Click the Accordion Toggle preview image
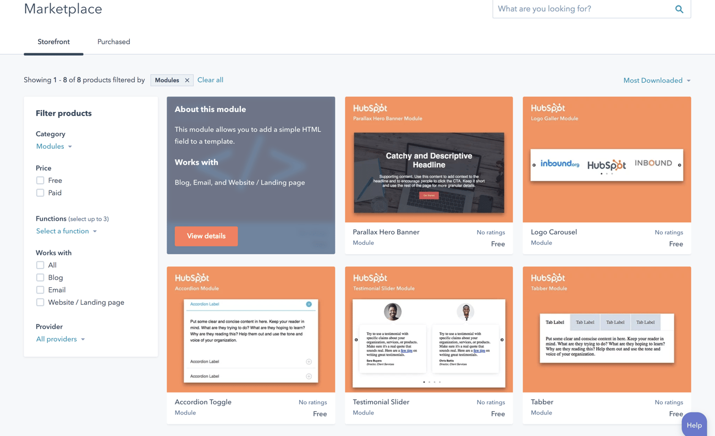The image size is (715, 436). pyautogui.click(x=251, y=341)
